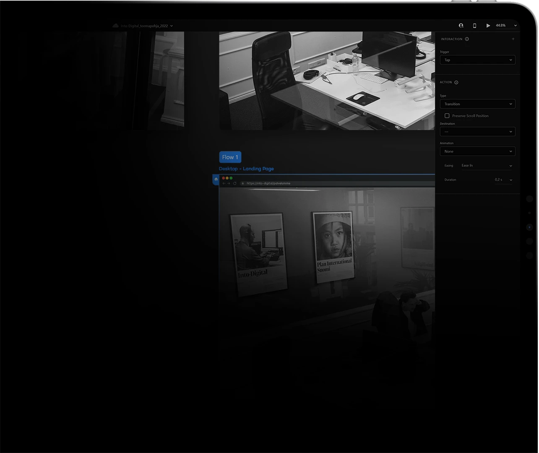Click the blue home icon on the artboard
The image size is (539, 453).
[216, 179]
